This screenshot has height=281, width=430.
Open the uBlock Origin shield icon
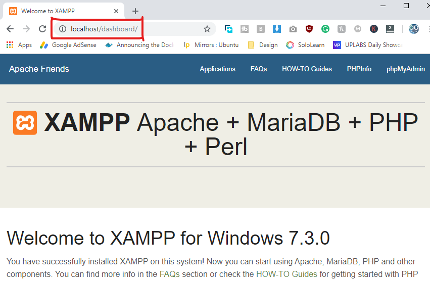(309, 29)
